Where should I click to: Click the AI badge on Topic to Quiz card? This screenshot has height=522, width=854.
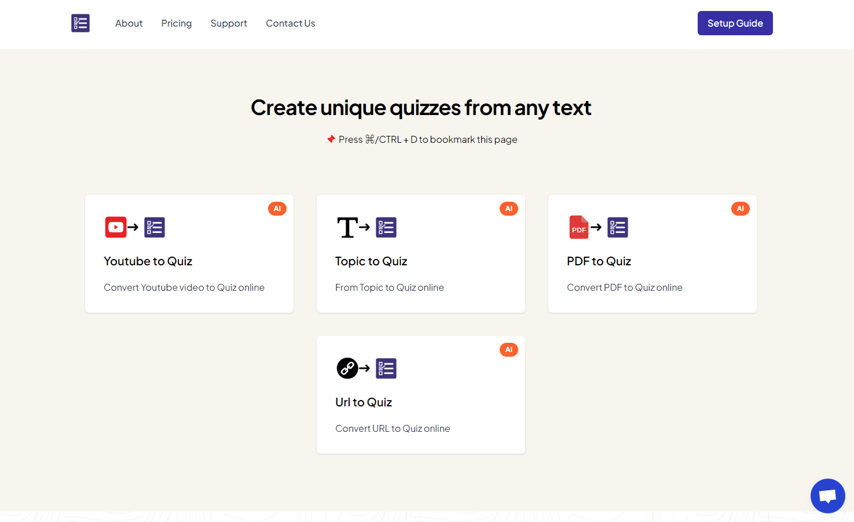coord(509,209)
